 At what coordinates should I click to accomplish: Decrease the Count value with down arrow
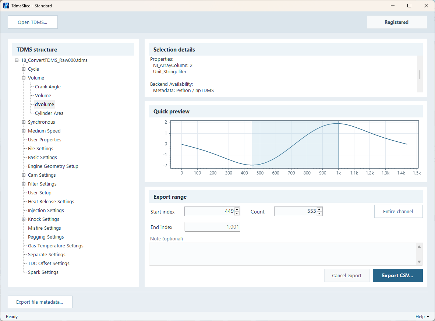[x=319, y=214]
